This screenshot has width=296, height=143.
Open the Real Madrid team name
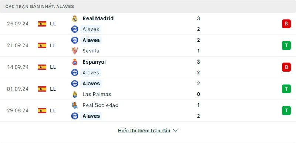(98, 18)
